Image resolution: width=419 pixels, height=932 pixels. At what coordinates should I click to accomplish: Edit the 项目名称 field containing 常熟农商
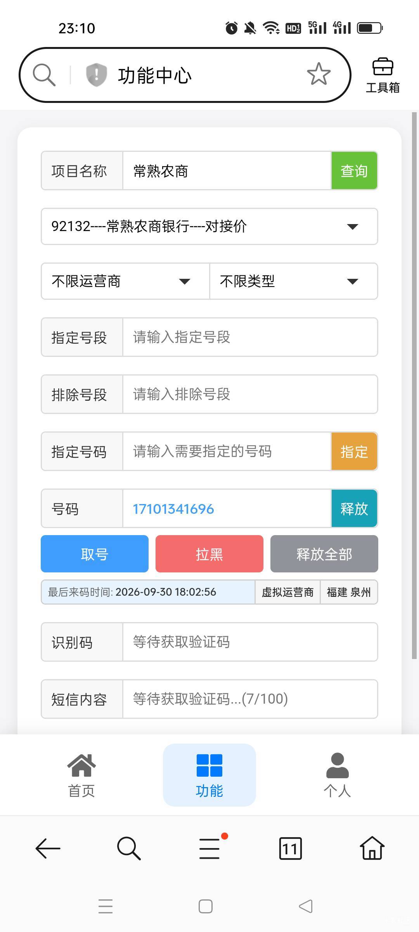227,171
